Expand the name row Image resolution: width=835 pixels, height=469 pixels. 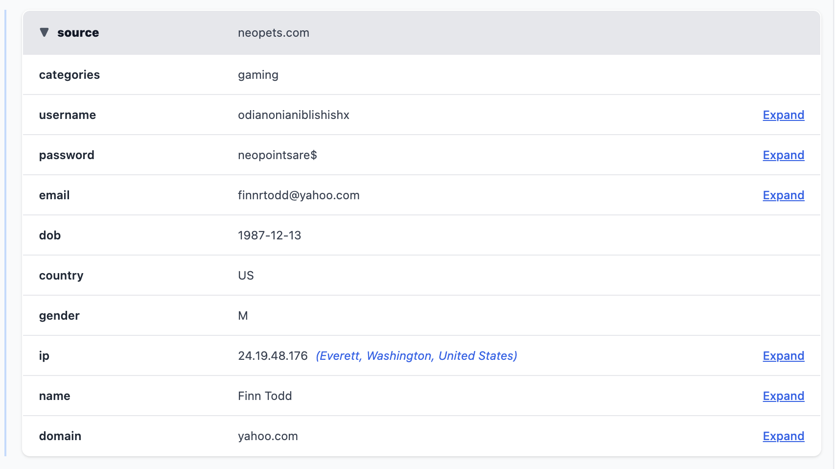[783, 396]
